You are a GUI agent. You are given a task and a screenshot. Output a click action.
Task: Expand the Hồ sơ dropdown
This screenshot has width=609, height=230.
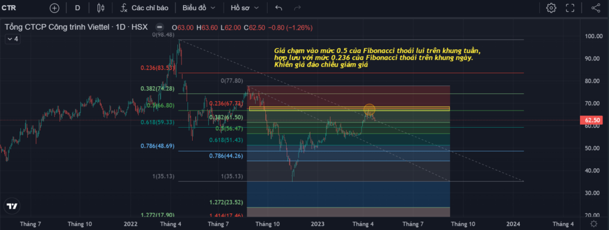click(244, 8)
